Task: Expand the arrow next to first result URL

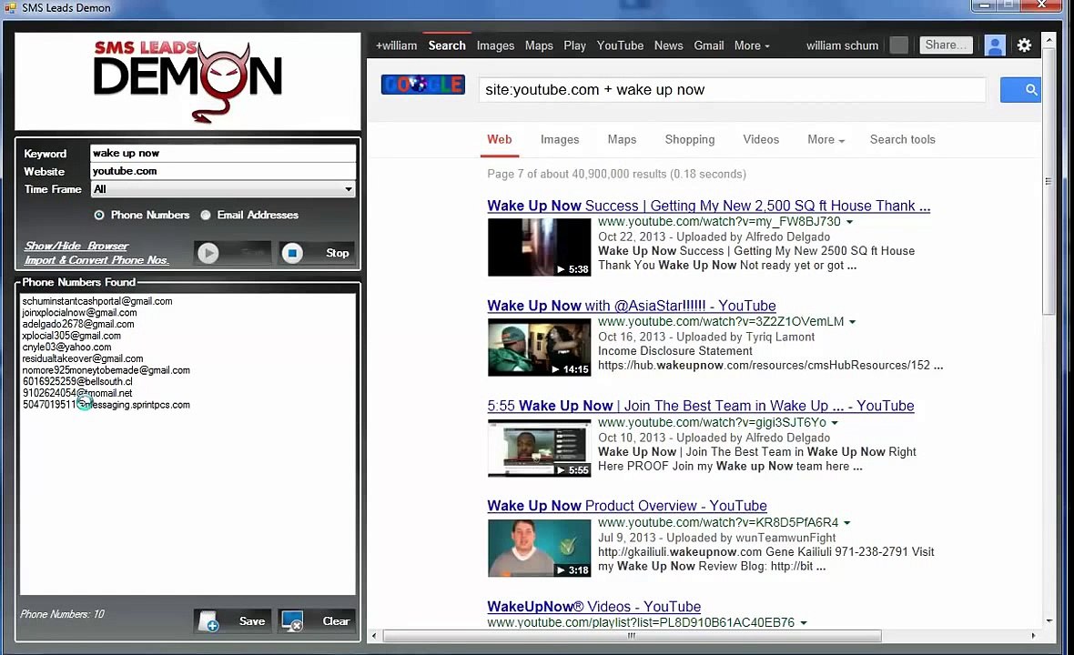Action: pyautogui.click(x=849, y=222)
